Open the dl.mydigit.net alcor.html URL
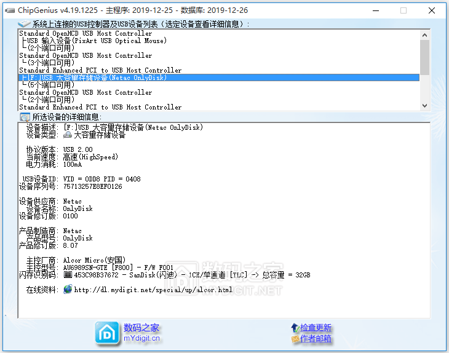 click(153, 290)
